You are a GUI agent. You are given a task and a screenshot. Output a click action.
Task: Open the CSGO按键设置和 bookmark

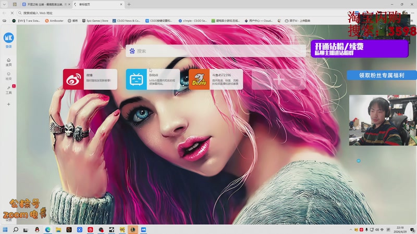tap(159, 20)
